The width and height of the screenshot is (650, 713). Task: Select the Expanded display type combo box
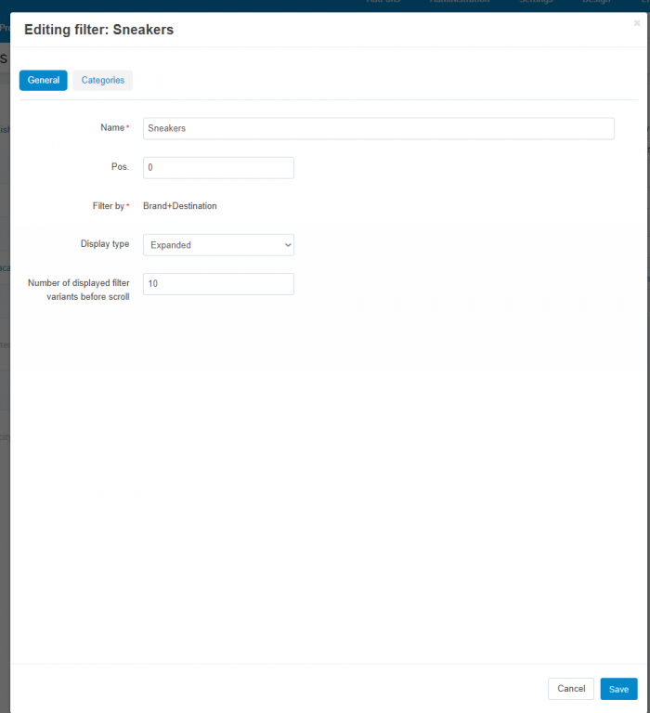click(218, 245)
